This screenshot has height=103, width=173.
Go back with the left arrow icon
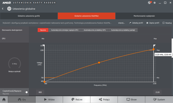coord(3,9)
